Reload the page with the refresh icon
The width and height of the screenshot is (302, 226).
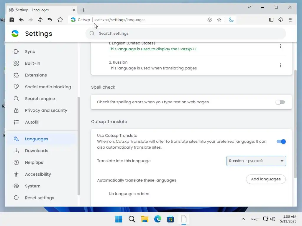40,20
